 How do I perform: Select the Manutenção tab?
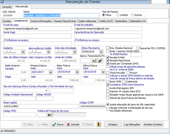22,6
